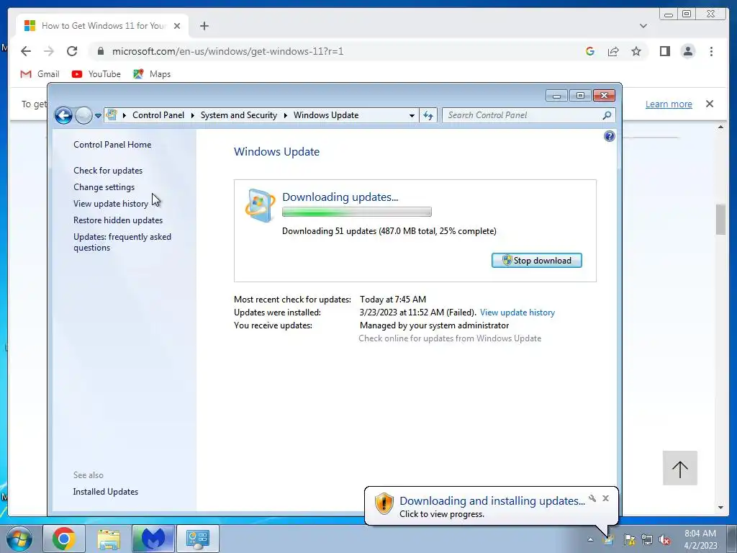Open Updates: frequently asked questions link

point(122,242)
